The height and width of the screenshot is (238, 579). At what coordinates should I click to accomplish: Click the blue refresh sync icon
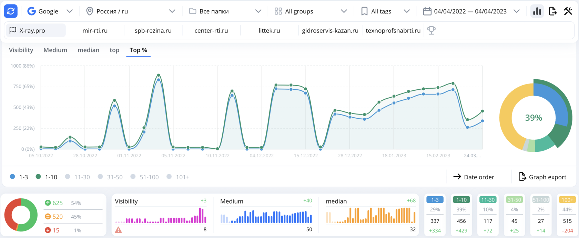pyautogui.click(x=11, y=11)
